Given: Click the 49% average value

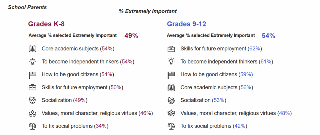Looking at the screenshot, I should (131, 36).
